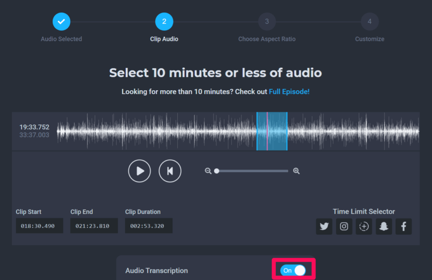Select step 2 Clip Audio circle

point(164,22)
